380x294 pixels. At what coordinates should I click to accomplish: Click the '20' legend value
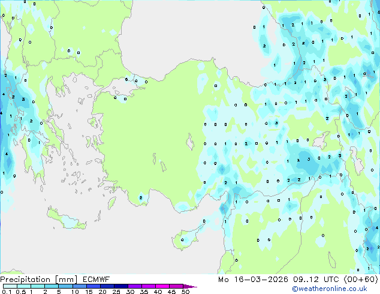(x=102, y=292)
